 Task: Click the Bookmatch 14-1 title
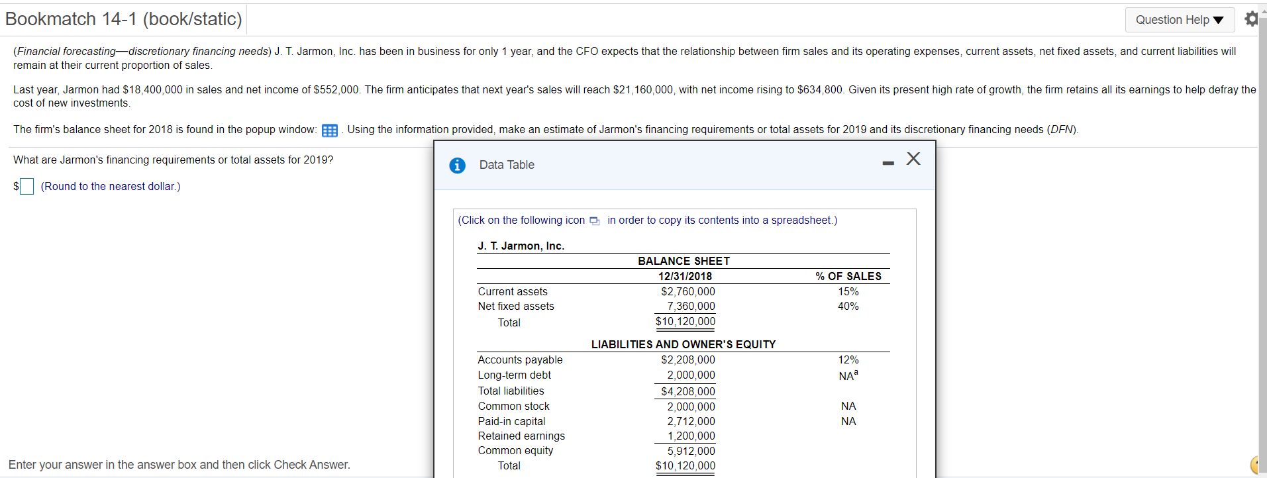point(124,19)
